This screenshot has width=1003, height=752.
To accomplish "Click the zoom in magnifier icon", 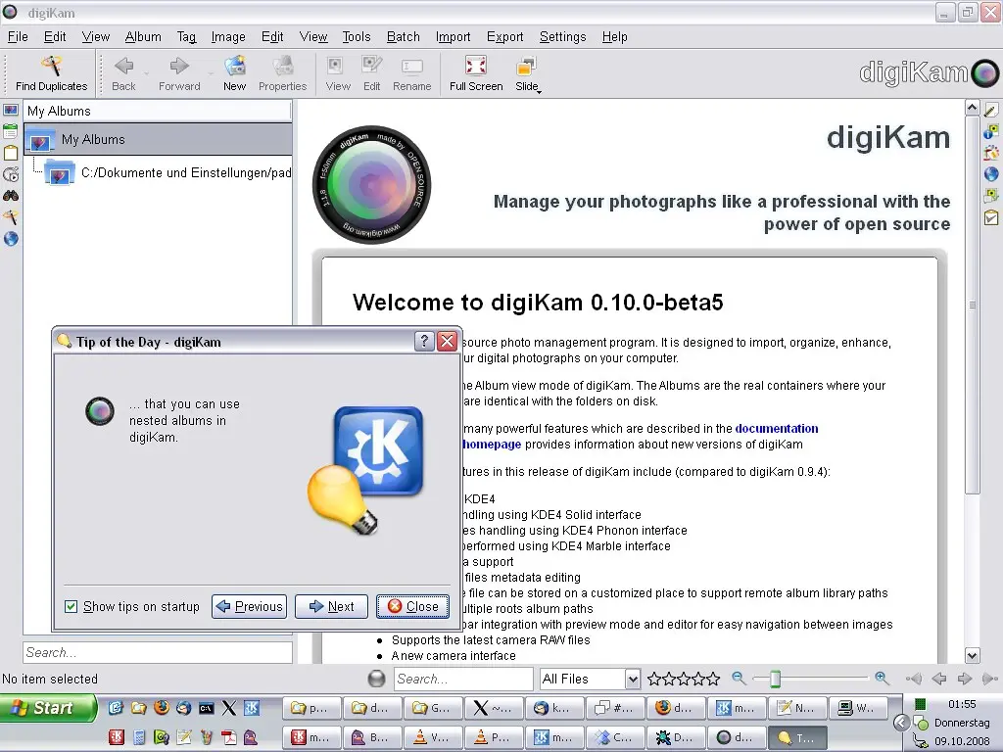I will point(882,678).
